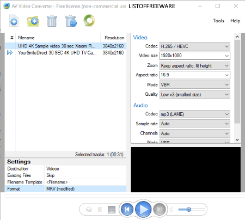Open the Video Codec H.265 dropdown
Viewport: 245px width, 220px height.
tap(195, 46)
